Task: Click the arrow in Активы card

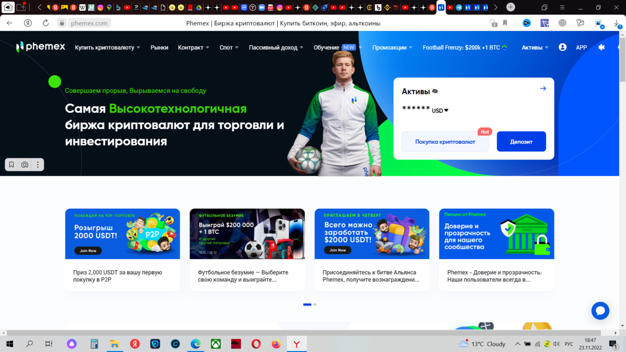Action: pyautogui.click(x=543, y=89)
